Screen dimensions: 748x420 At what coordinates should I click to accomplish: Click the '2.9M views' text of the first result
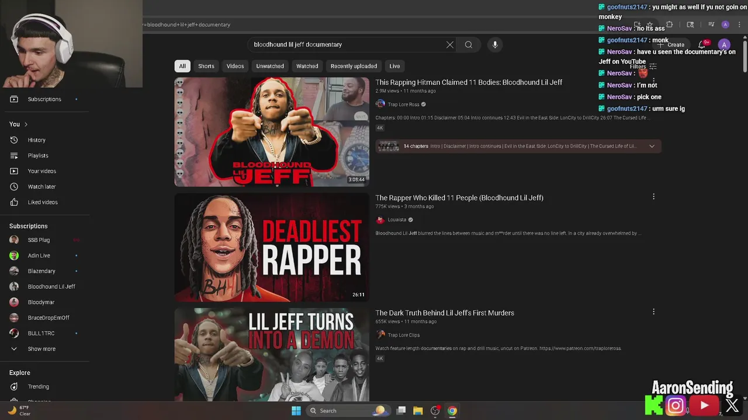[x=388, y=91]
